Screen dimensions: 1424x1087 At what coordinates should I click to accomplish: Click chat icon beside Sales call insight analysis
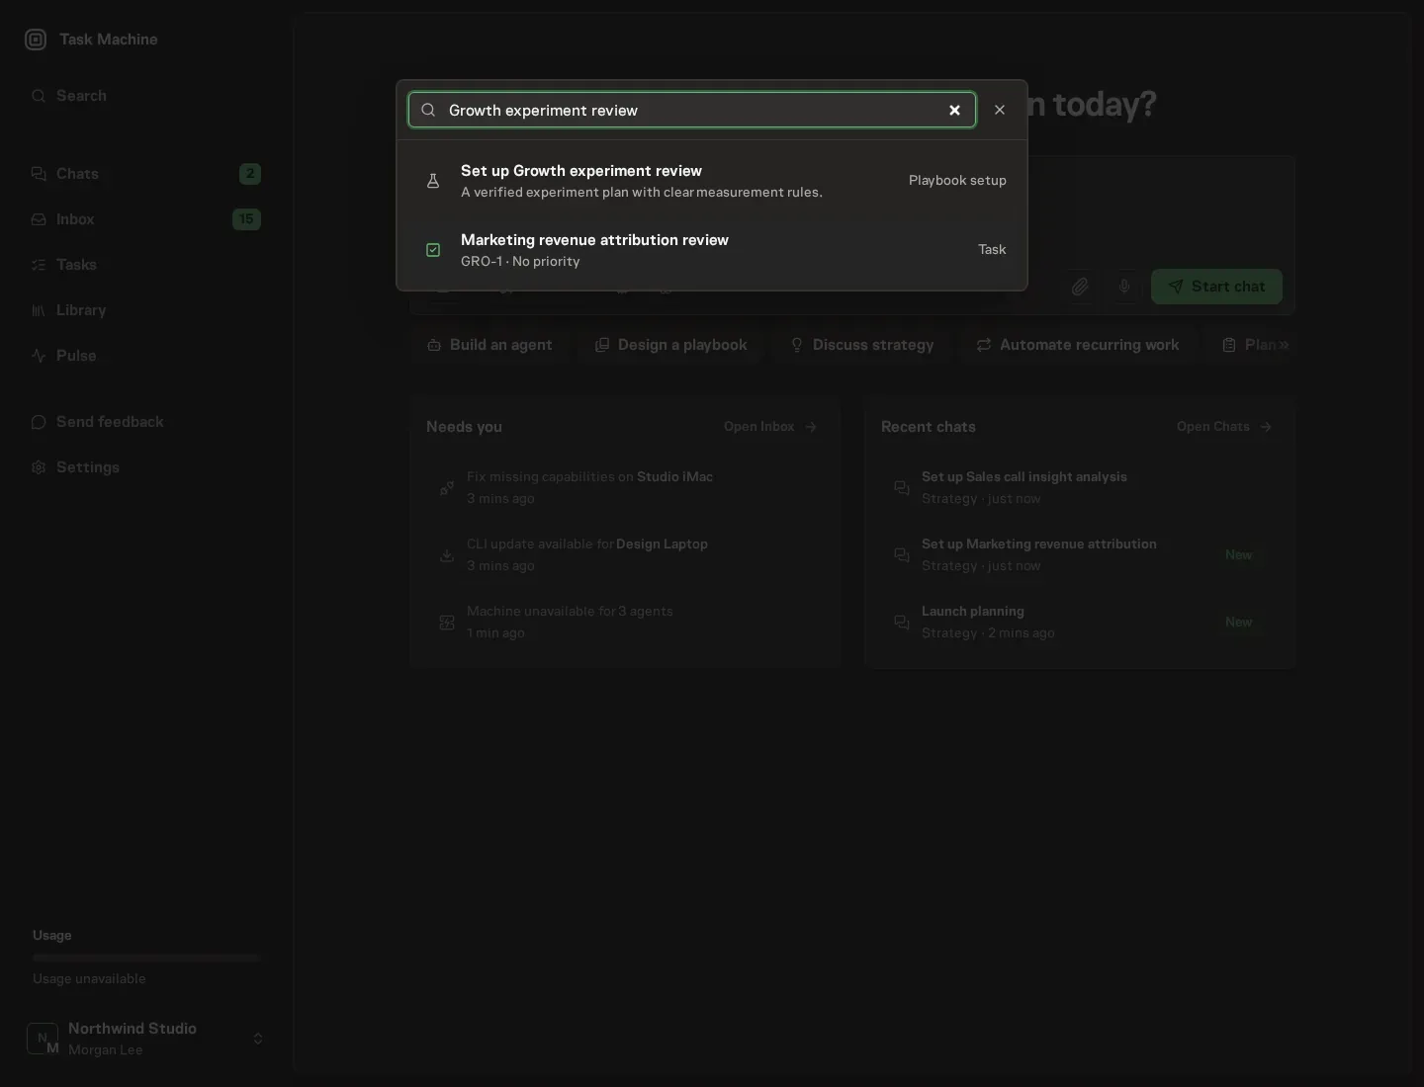tap(902, 488)
